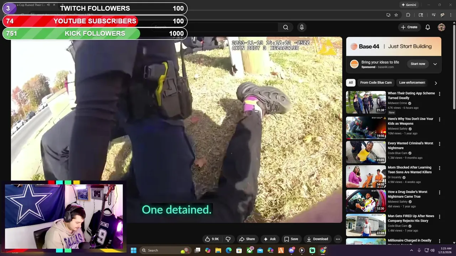Open options for Here's Why You Don't Use Kids video
The height and width of the screenshot is (256, 456).
pyautogui.click(x=439, y=119)
